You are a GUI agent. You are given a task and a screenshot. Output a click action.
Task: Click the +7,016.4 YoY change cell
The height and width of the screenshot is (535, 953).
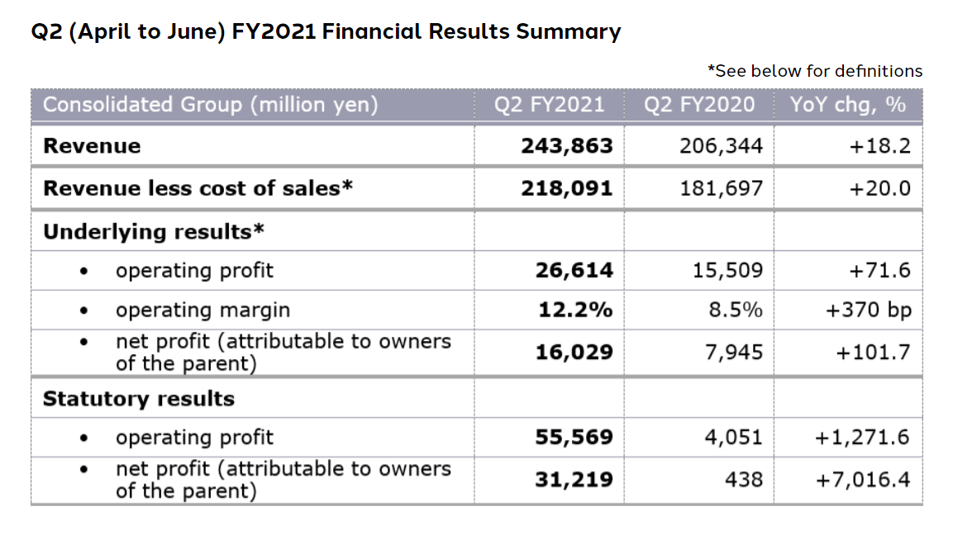point(862,480)
